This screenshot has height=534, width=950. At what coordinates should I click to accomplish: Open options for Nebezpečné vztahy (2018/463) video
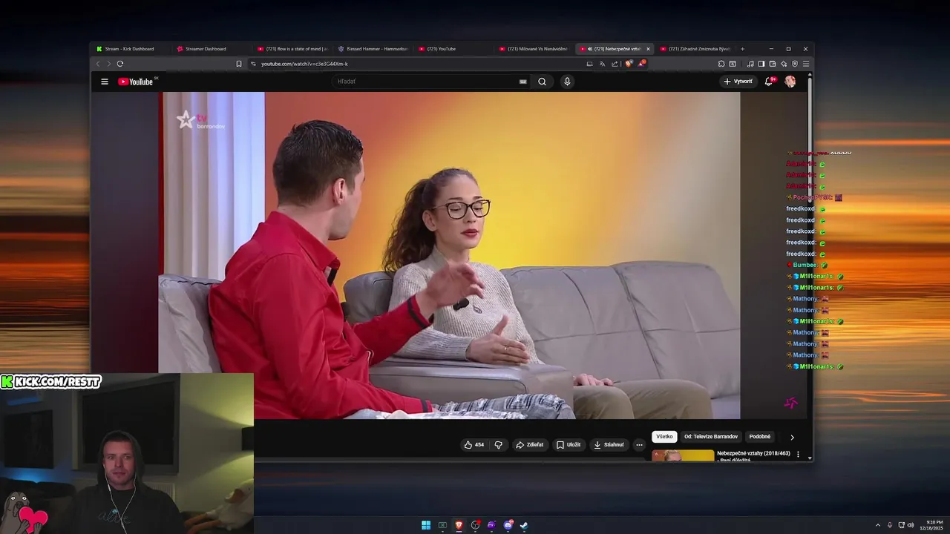point(799,454)
